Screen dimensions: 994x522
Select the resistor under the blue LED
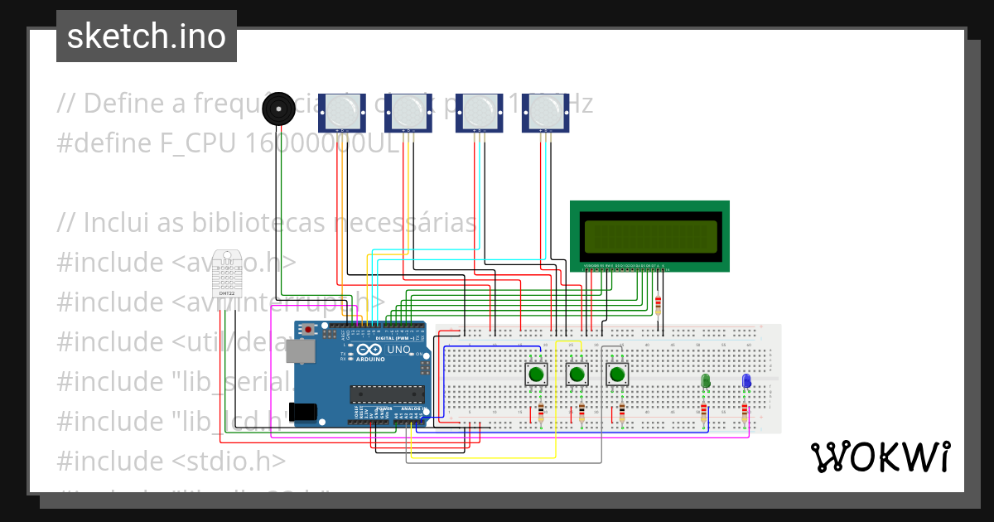744,411
